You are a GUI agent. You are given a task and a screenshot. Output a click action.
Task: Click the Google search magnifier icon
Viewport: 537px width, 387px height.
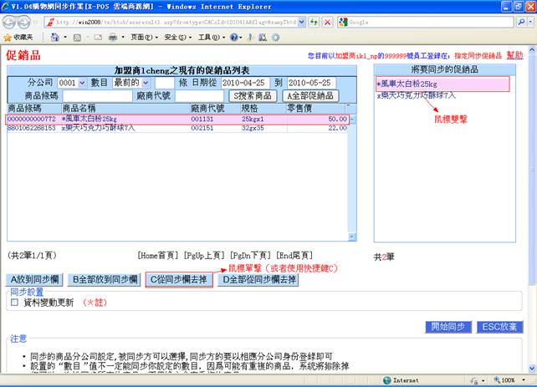523,22
